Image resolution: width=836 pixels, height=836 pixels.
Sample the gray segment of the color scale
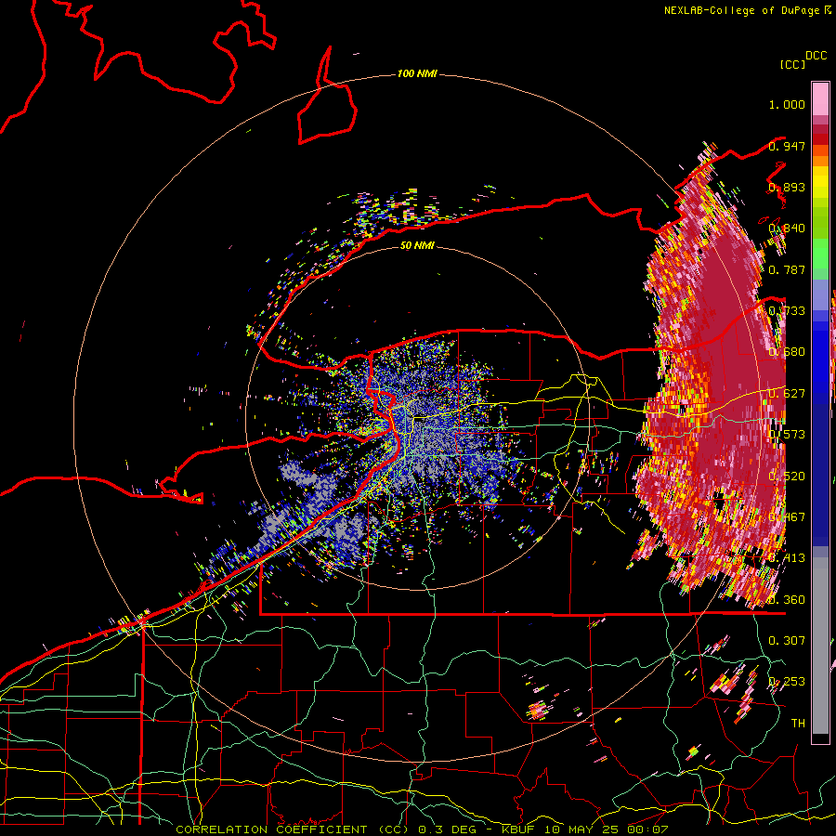click(820, 646)
